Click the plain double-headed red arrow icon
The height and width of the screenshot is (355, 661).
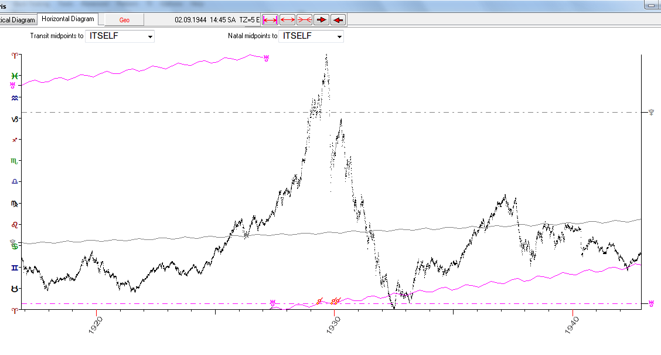coord(287,20)
